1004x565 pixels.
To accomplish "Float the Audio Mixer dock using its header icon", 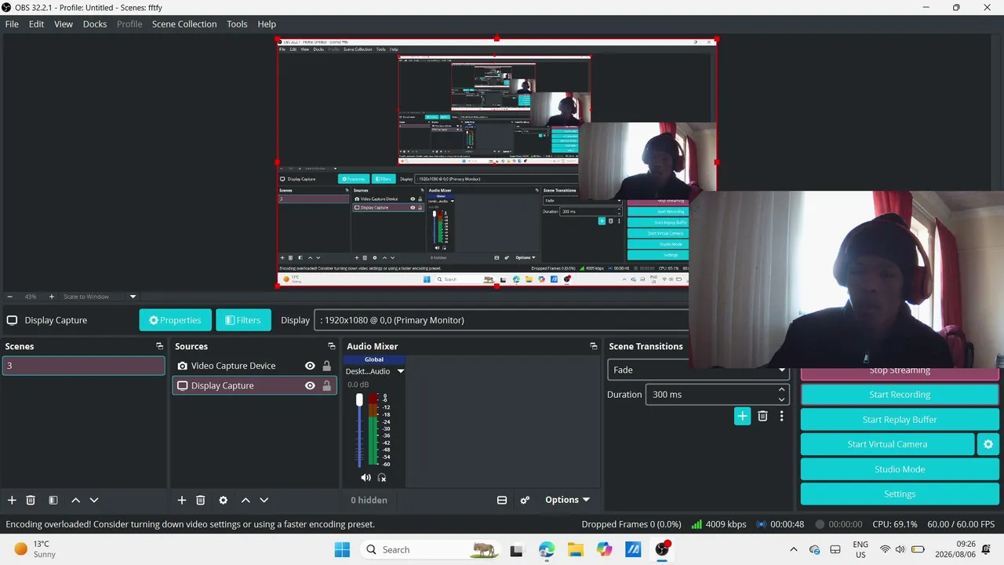I will [593, 346].
